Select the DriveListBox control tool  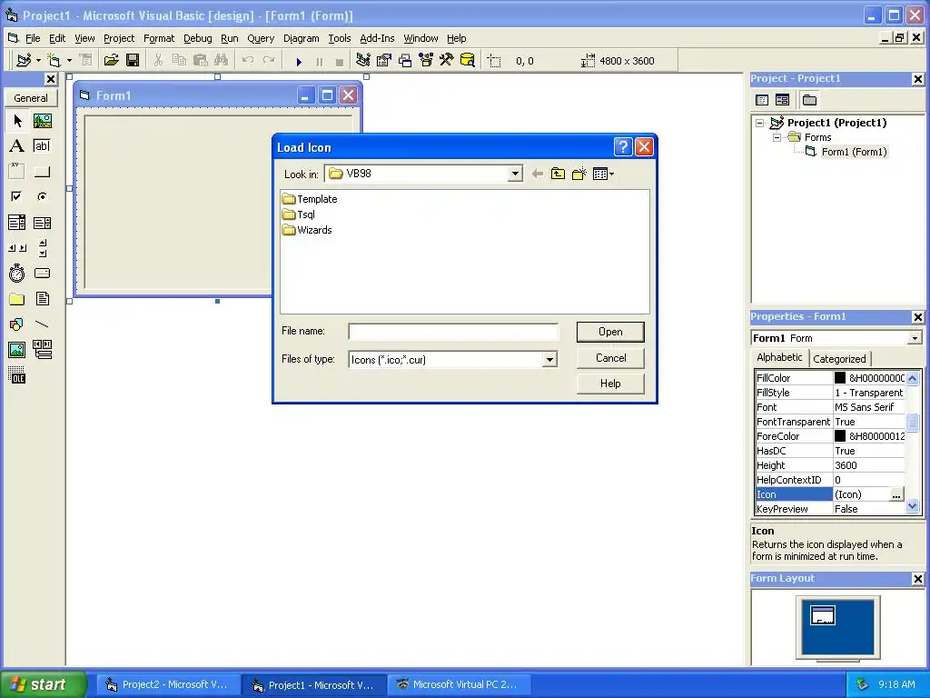[42, 274]
